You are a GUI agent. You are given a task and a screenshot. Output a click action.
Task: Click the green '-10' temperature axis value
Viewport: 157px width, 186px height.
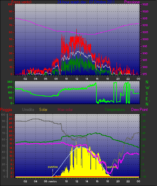pyautogui.click(x=144, y=177)
